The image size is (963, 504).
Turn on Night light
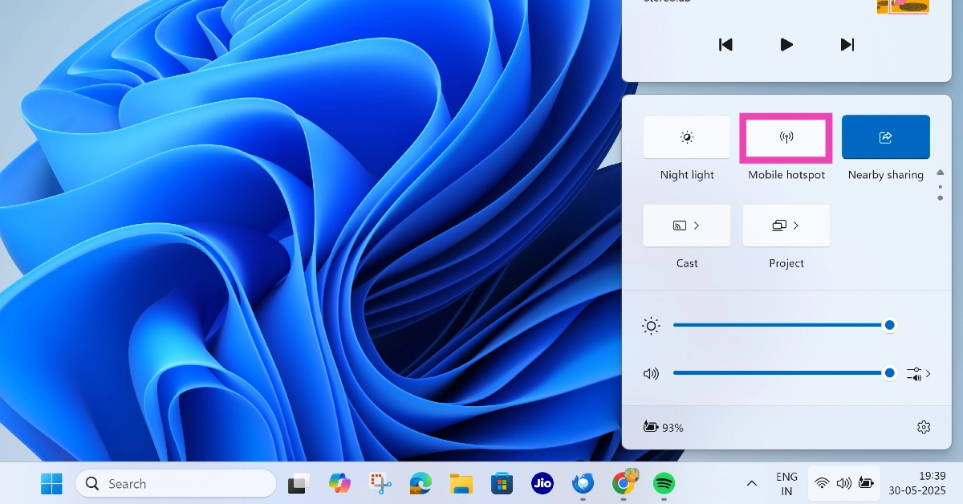pyautogui.click(x=687, y=137)
